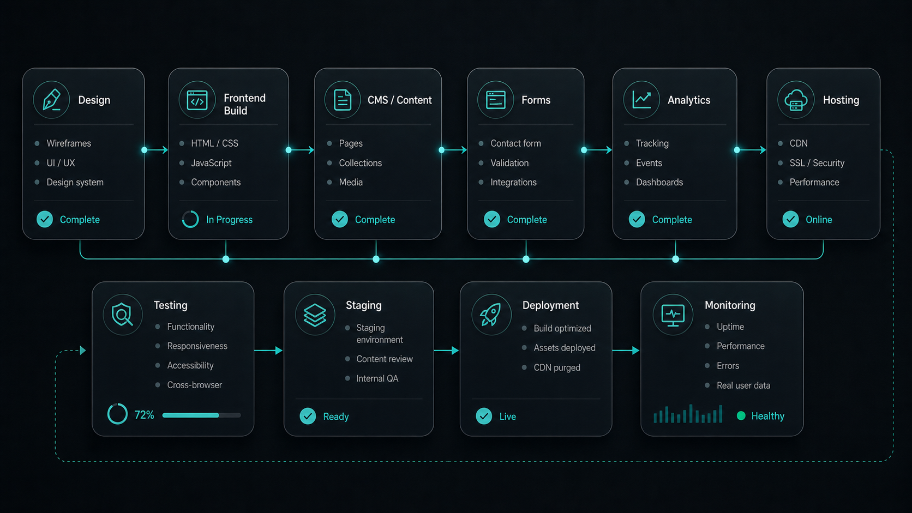Click the Components list item
Screen dimensions: 912x513
[x=215, y=182]
